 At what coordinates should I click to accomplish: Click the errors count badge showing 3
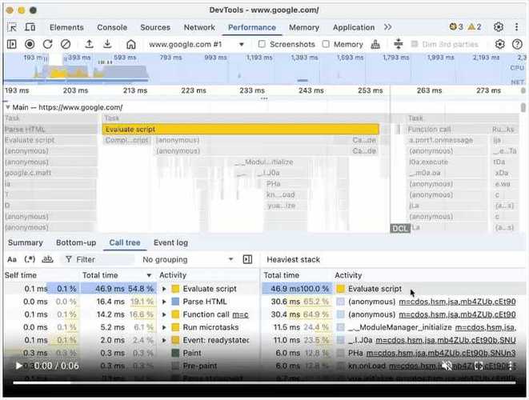456,27
